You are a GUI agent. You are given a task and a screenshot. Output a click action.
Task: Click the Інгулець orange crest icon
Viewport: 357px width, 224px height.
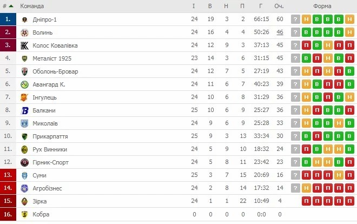[24, 97]
